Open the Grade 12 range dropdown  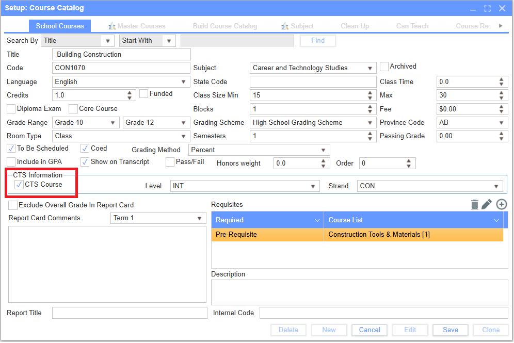pyautogui.click(x=184, y=123)
